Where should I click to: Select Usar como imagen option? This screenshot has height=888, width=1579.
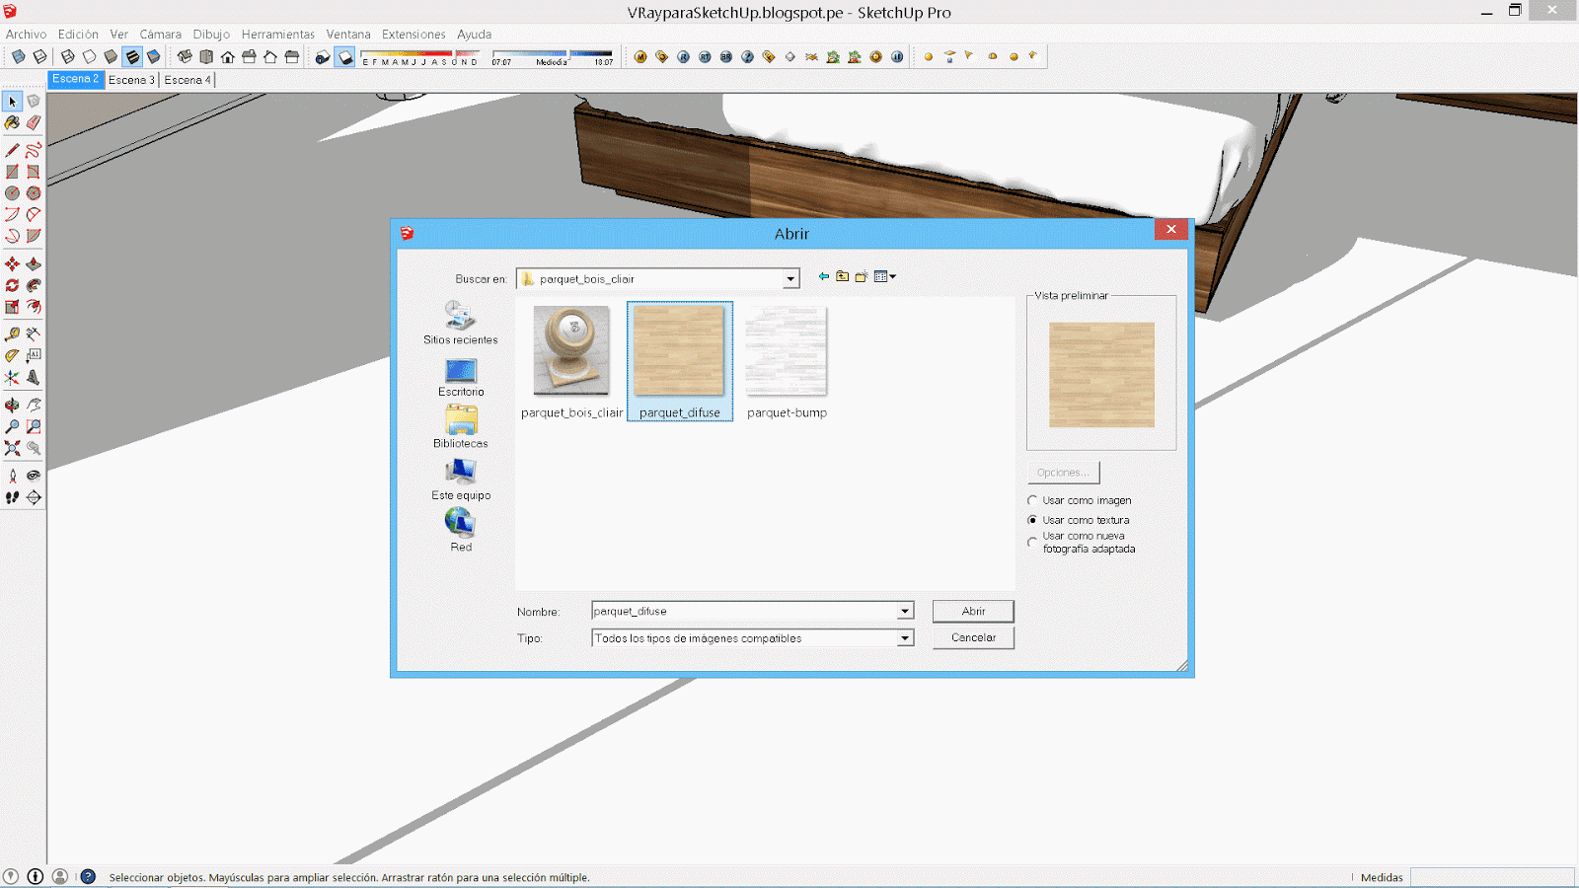pyautogui.click(x=1032, y=500)
